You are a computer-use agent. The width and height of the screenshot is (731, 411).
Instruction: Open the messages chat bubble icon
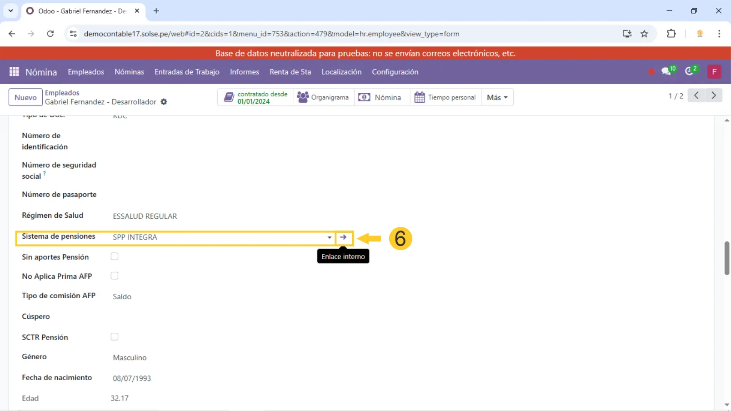(x=666, y=71)
